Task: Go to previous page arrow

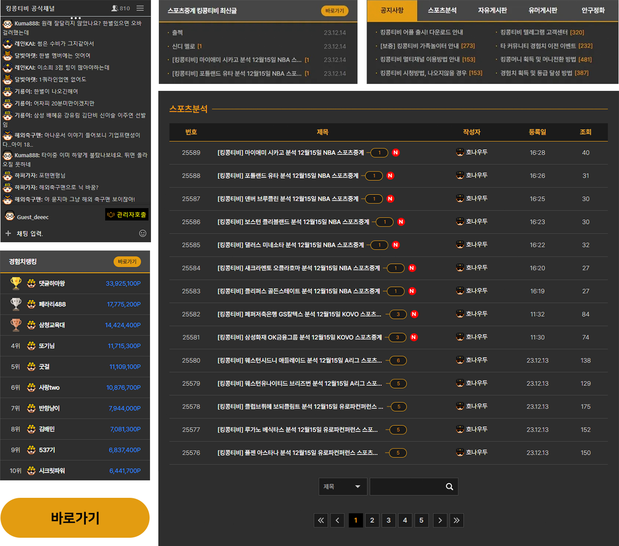Action: 337,520
